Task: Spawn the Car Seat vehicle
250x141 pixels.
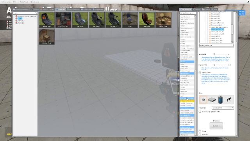Action: (80, 20)
